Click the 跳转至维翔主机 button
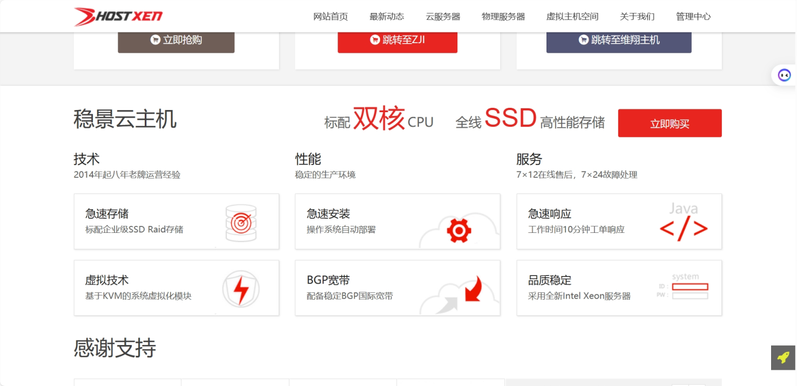 tap(619, 40)
